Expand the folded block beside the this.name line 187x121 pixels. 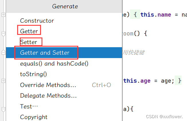point(3,15)
